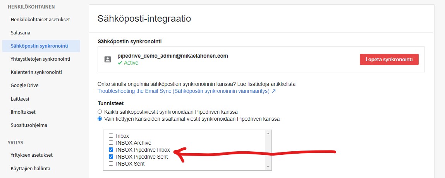Screen dimensions: 445x178
Task: Open Henkilökohtaiset asetukset settings page
Action: point(40,20)
